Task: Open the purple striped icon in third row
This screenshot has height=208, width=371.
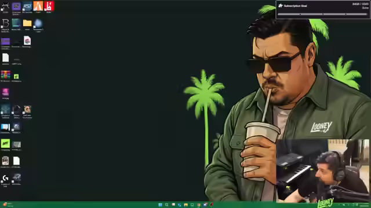Action: pyautogui.click(x=5, y=42)
